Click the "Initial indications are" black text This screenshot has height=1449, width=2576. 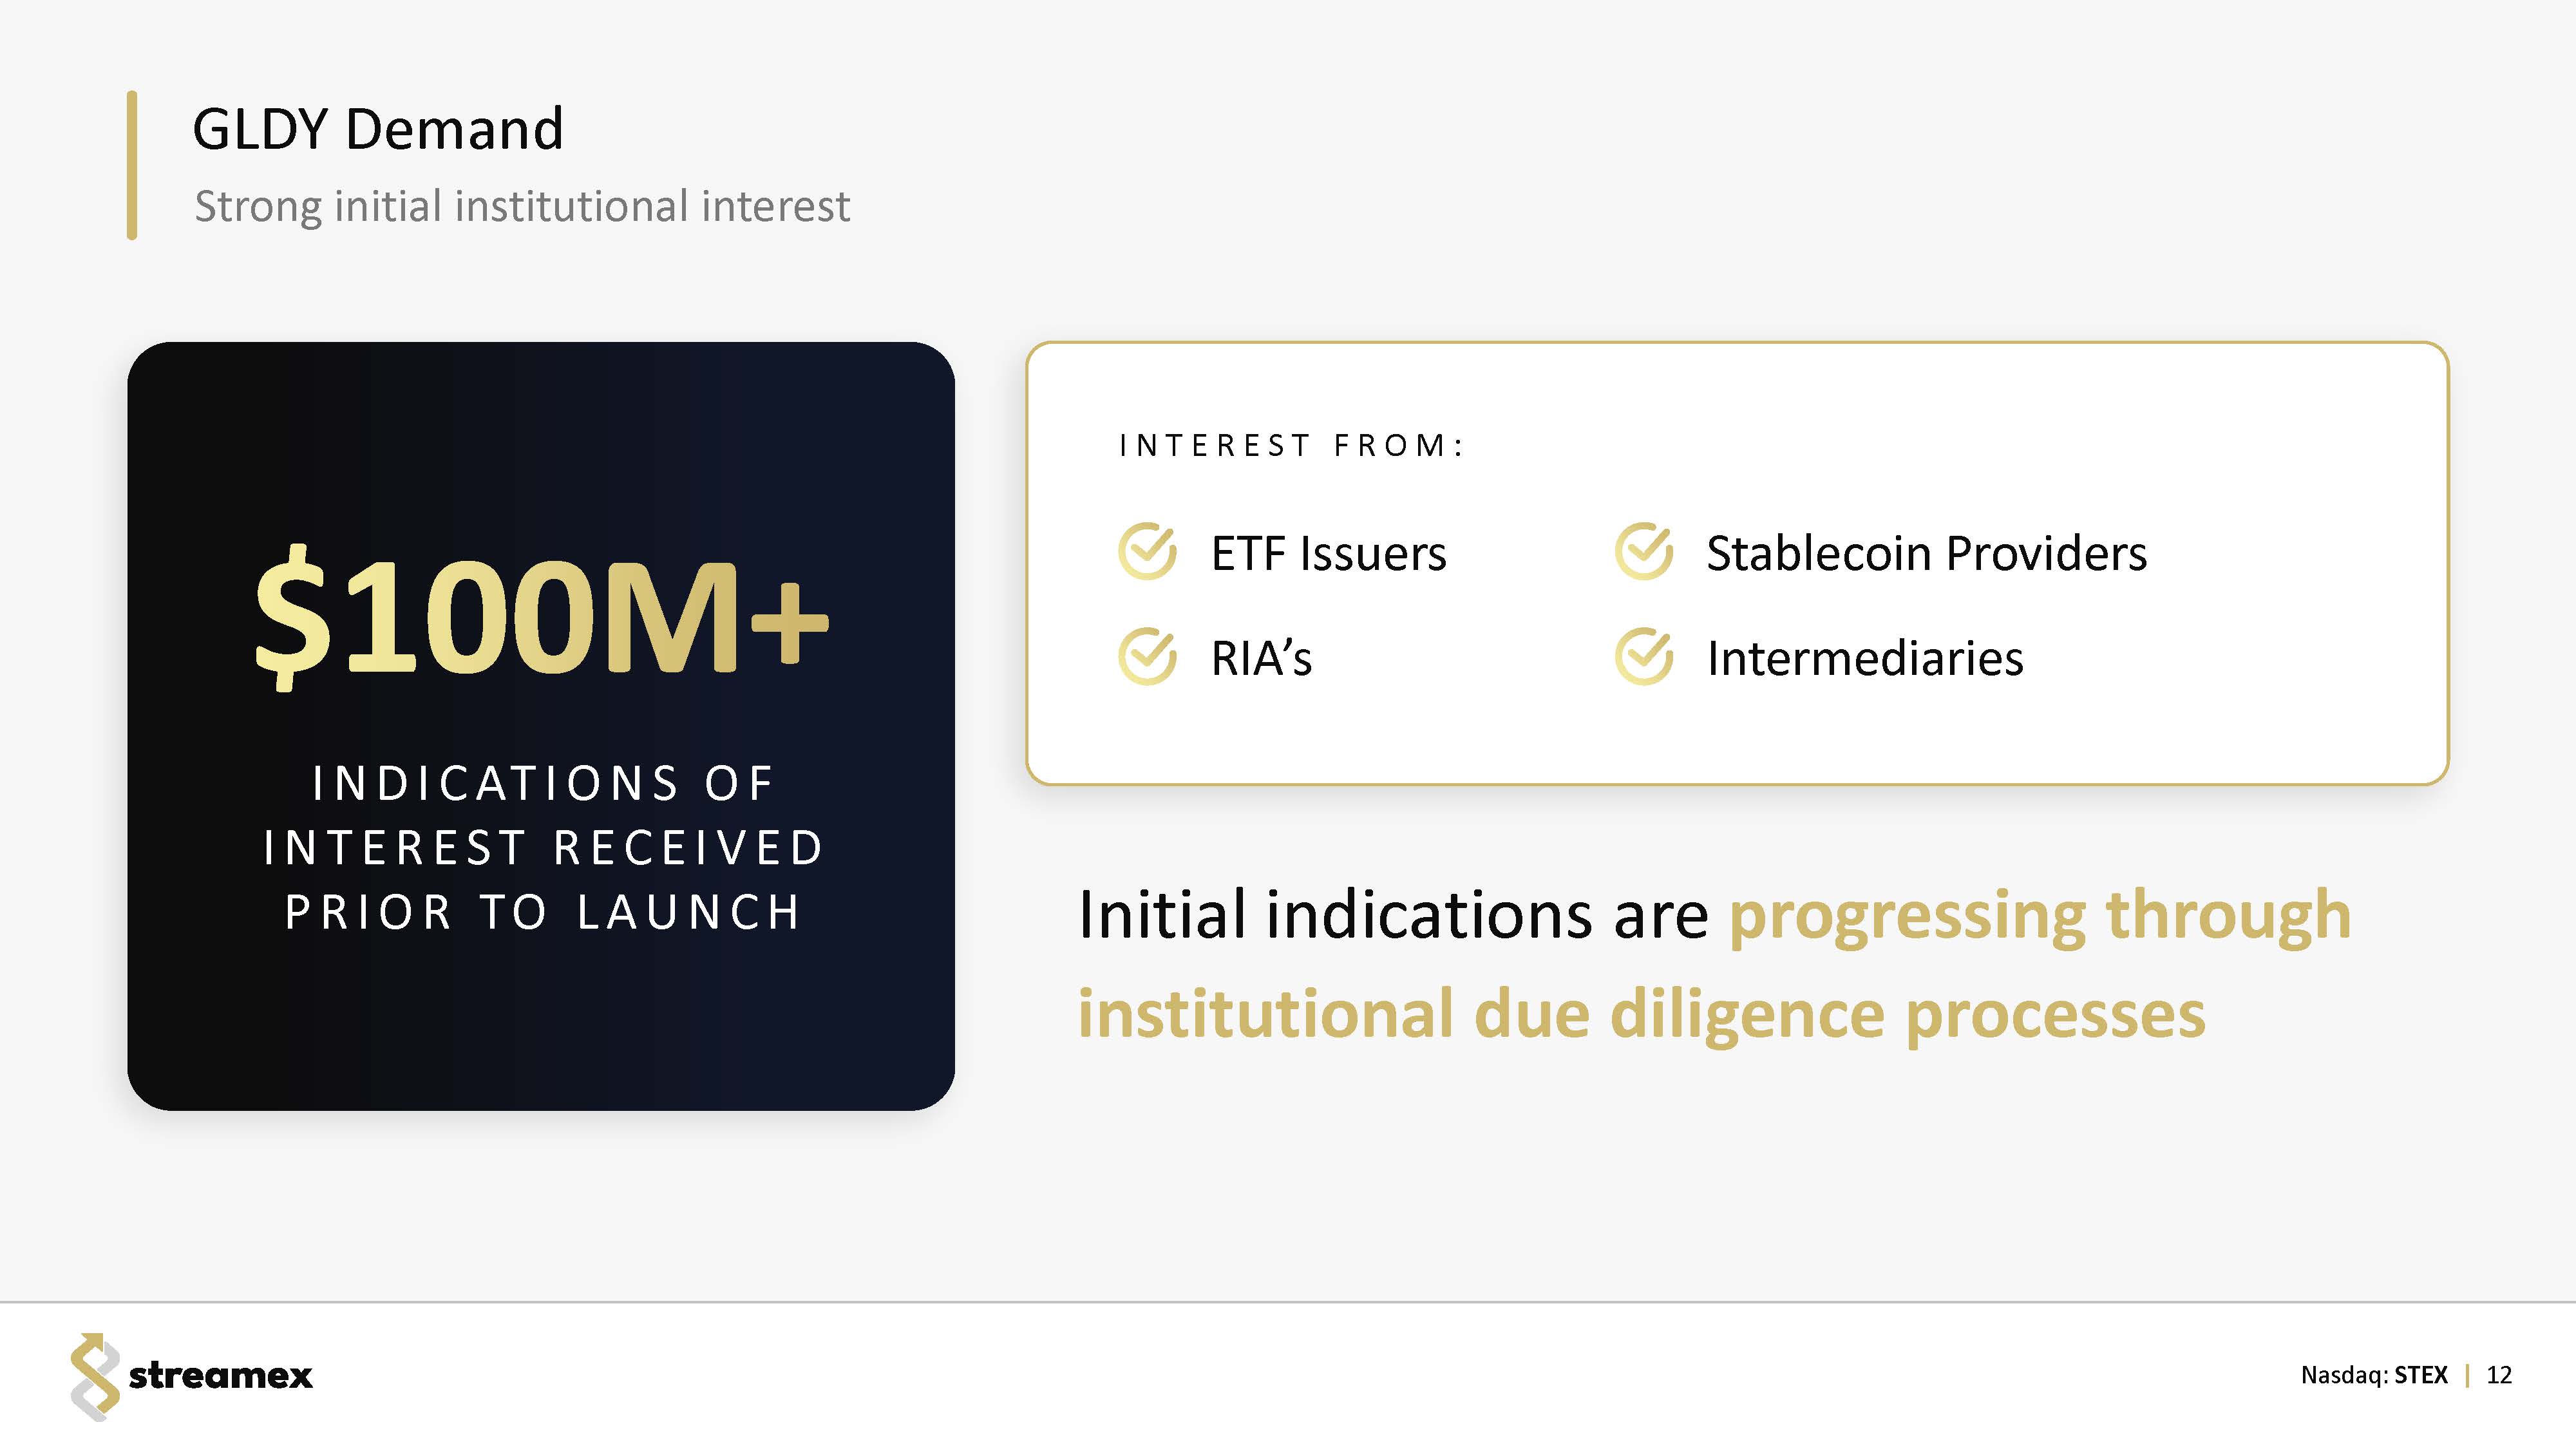pos(1393,915)
